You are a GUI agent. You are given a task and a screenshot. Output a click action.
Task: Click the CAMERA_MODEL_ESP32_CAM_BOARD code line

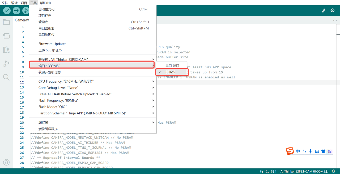tap(70, 163)
